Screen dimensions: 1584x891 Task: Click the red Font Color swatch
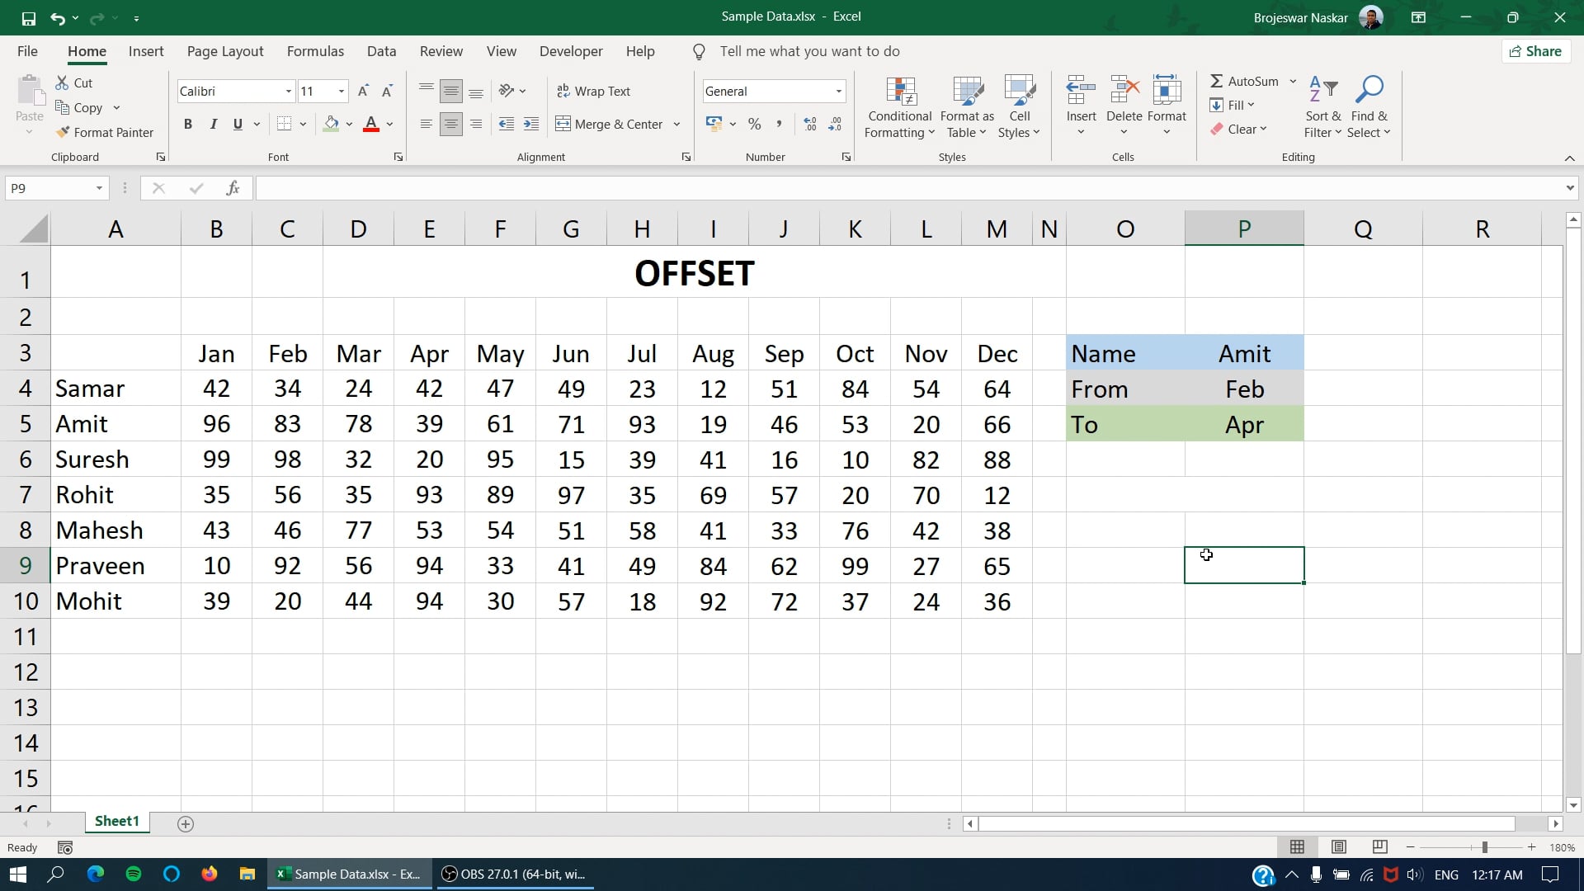(x=371, y=124)
